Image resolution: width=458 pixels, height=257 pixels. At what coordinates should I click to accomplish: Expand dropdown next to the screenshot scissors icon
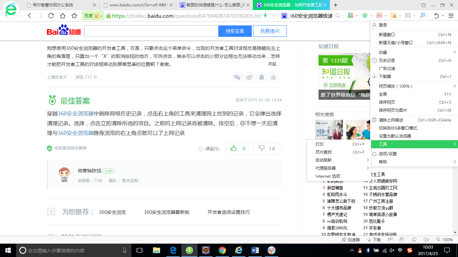click(400, 16)
